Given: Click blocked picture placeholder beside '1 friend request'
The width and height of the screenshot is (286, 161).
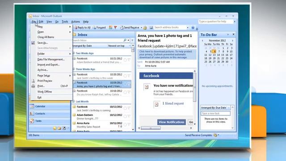Looking at the screenshot, I should 156,104.
